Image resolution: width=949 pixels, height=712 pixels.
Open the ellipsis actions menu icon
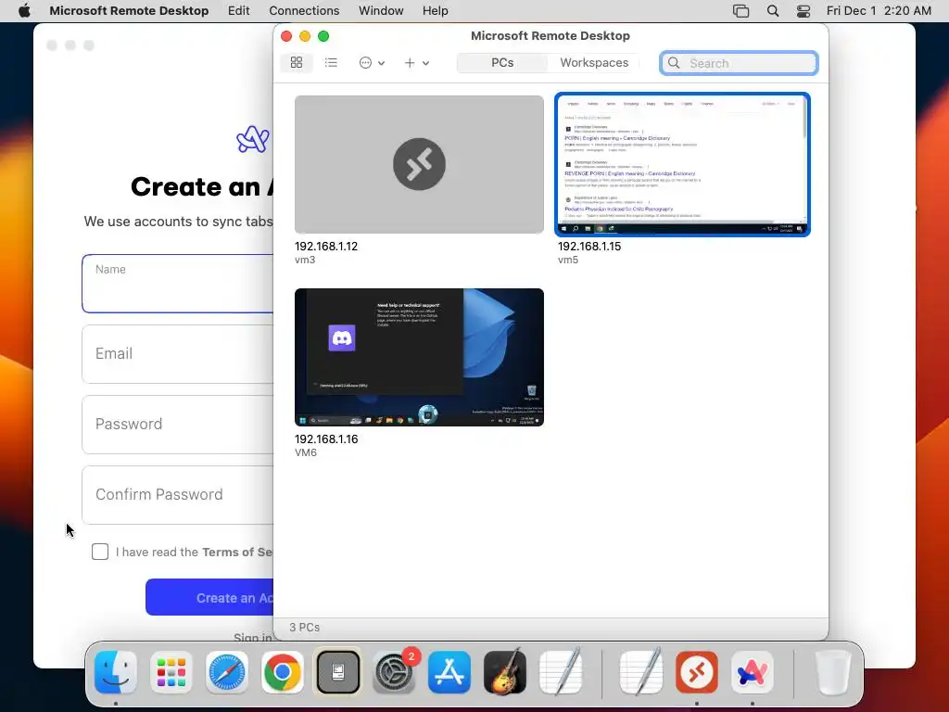tap(365, 63)
